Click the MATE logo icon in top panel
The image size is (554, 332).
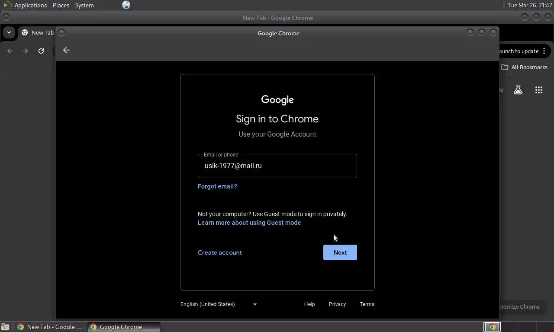[7, 5]
